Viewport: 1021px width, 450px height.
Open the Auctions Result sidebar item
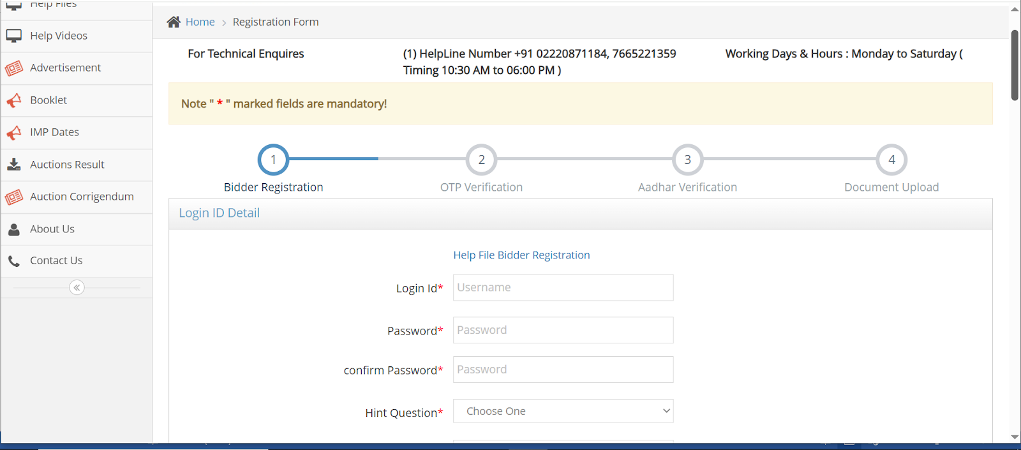[x=77, y=165]
